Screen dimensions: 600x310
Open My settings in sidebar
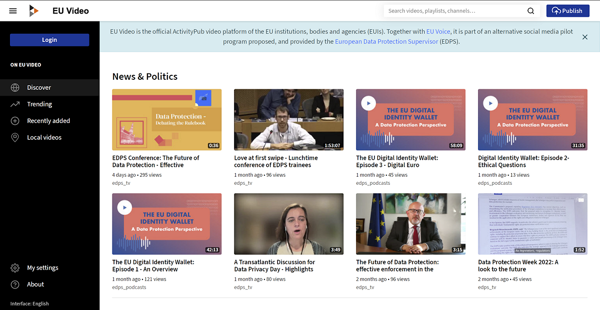49,268
